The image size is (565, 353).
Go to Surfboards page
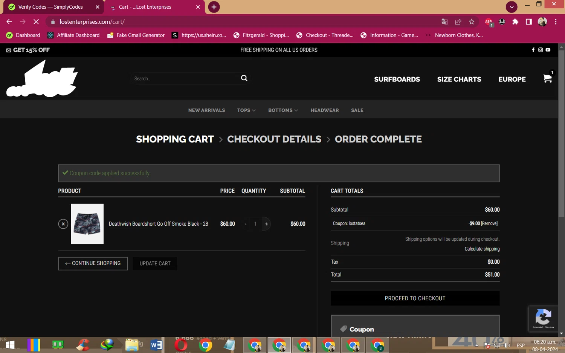pyautogui.click(x=397, y=79)
